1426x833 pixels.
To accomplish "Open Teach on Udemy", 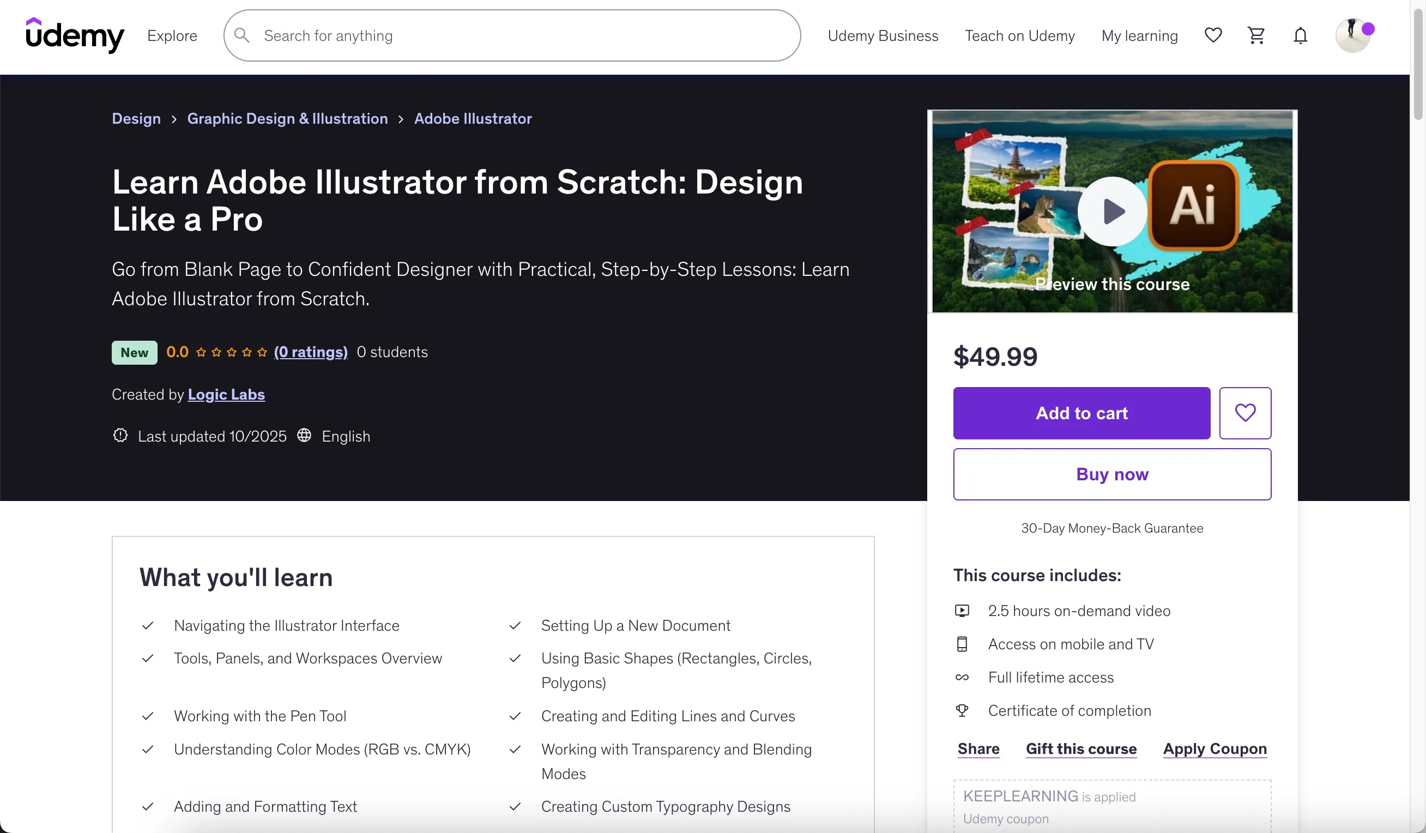I will tap(1020, 35).
